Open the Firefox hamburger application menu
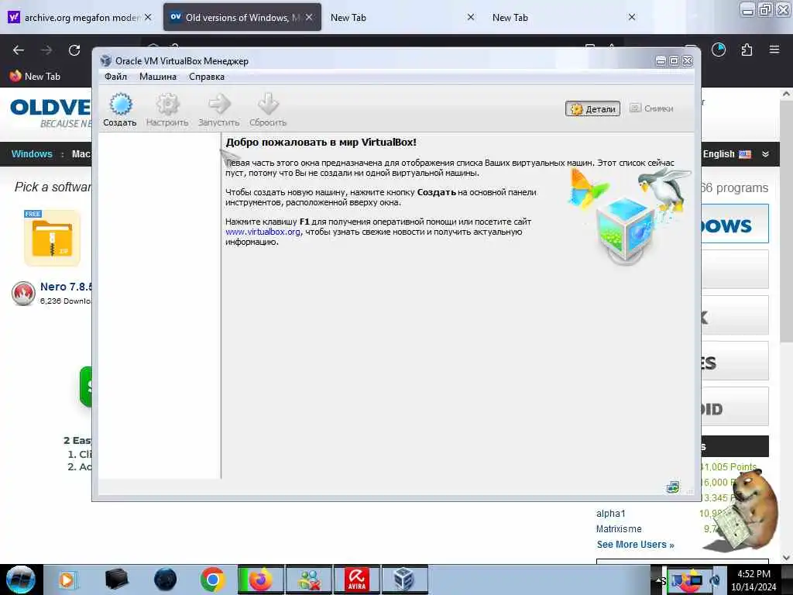The width and height of the screenshot is (793, 595). click(774, 50)
